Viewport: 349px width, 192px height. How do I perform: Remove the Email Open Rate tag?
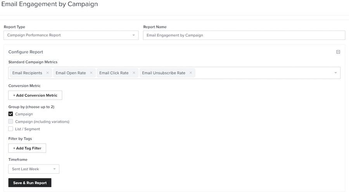click(x=91, y=73)
